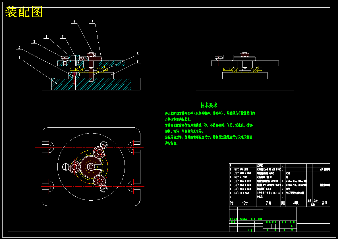Click the green heading 技术要求

(209, 105)
